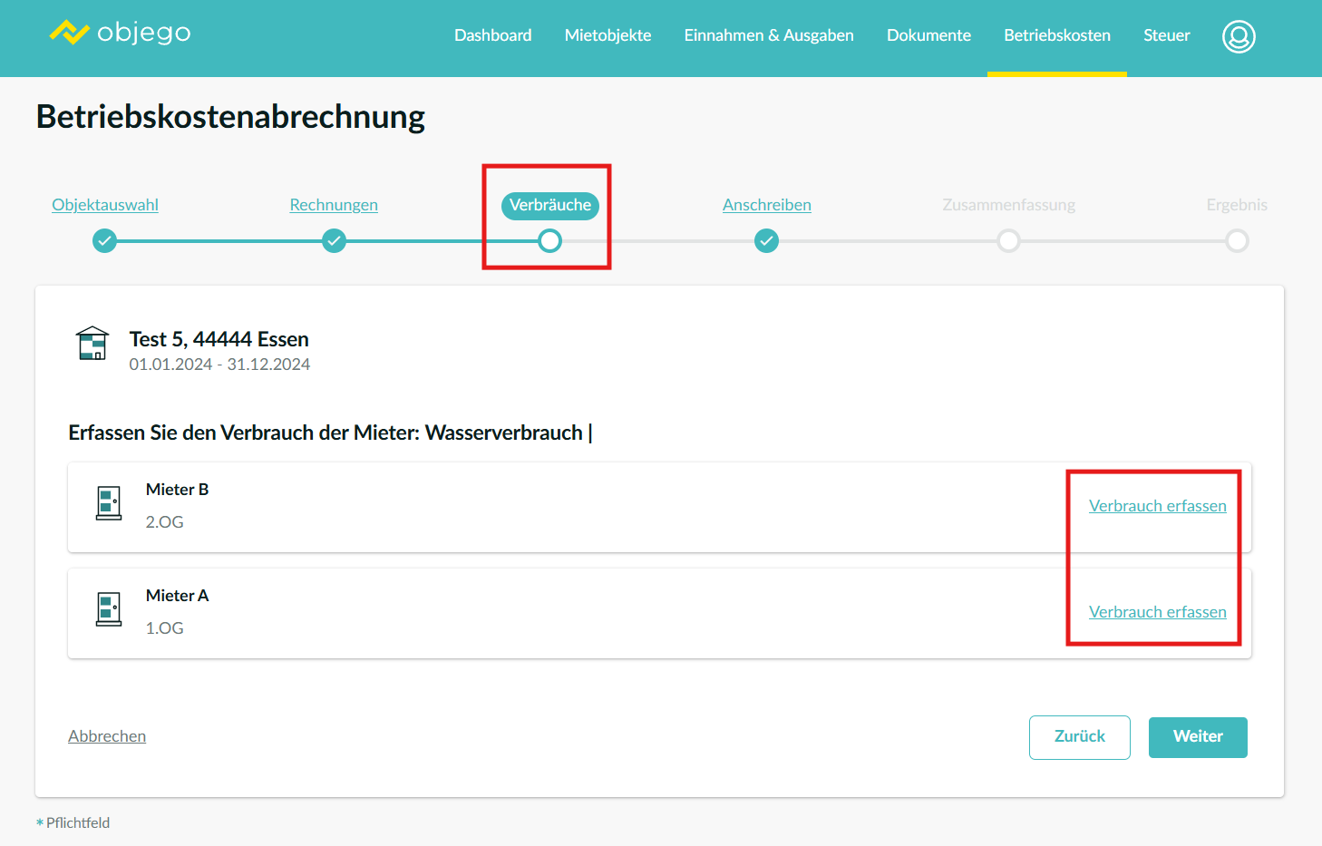Open Einnahmen & Ausgaben section
Viewport: 1322px width, 846px height.
(769, 35)
